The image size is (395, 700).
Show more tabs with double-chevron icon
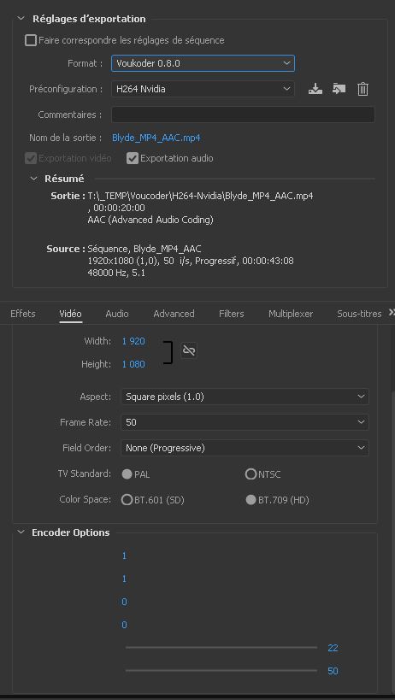[x=392, y=312]
